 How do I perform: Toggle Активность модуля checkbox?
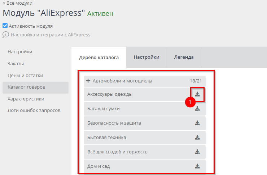coord(5,26)
